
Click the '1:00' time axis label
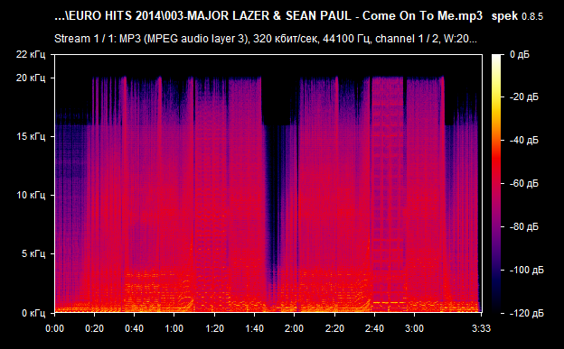pyautogui.click(x=174, y=328)
